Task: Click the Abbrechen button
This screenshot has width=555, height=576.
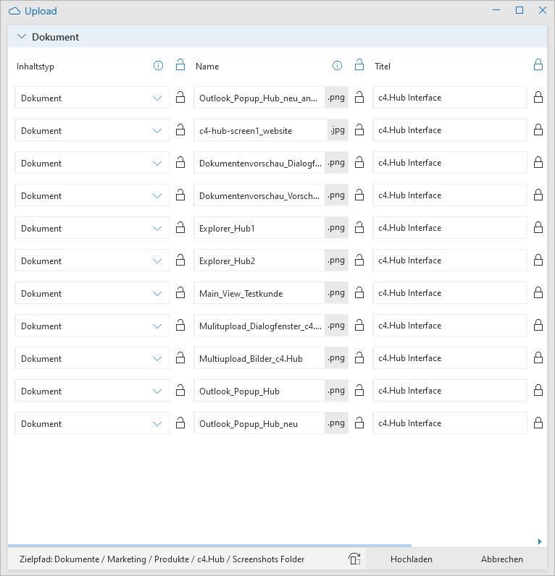Action: [x=501, y=559]
